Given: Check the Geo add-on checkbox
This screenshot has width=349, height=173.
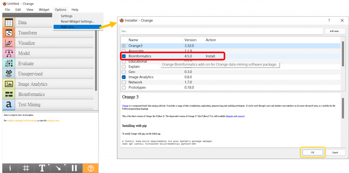Looking at the screenshot, I should click(124, 72).
